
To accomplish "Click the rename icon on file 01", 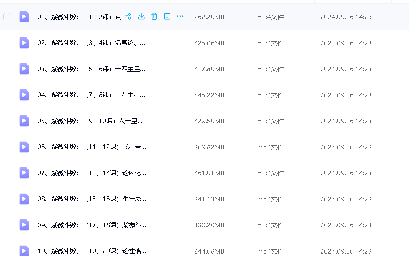I will pyautogui.click(x=167, y=17).
